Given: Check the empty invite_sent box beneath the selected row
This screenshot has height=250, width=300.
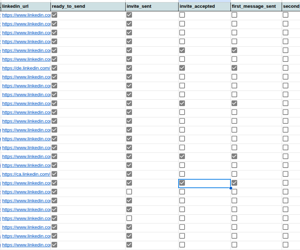Looking at the screenshot, I should pos(129,192).
